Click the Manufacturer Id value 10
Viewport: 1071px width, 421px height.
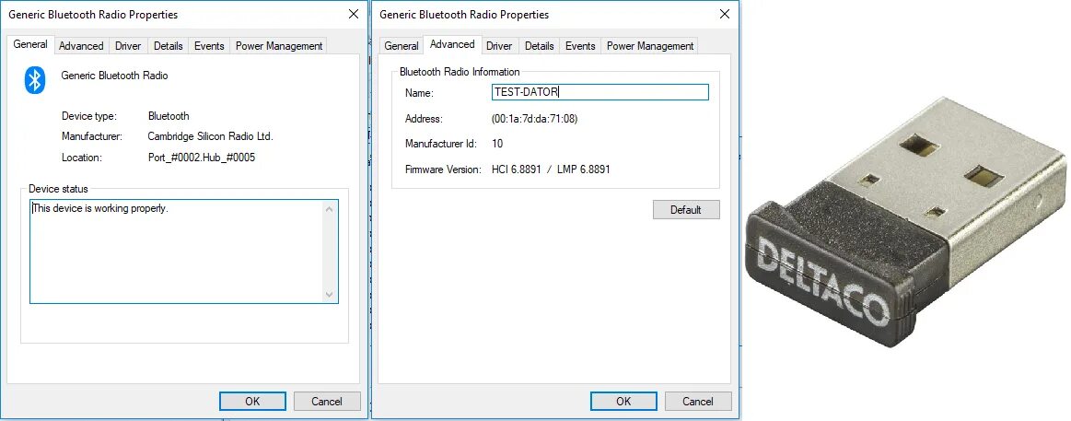tap(497, 144)
